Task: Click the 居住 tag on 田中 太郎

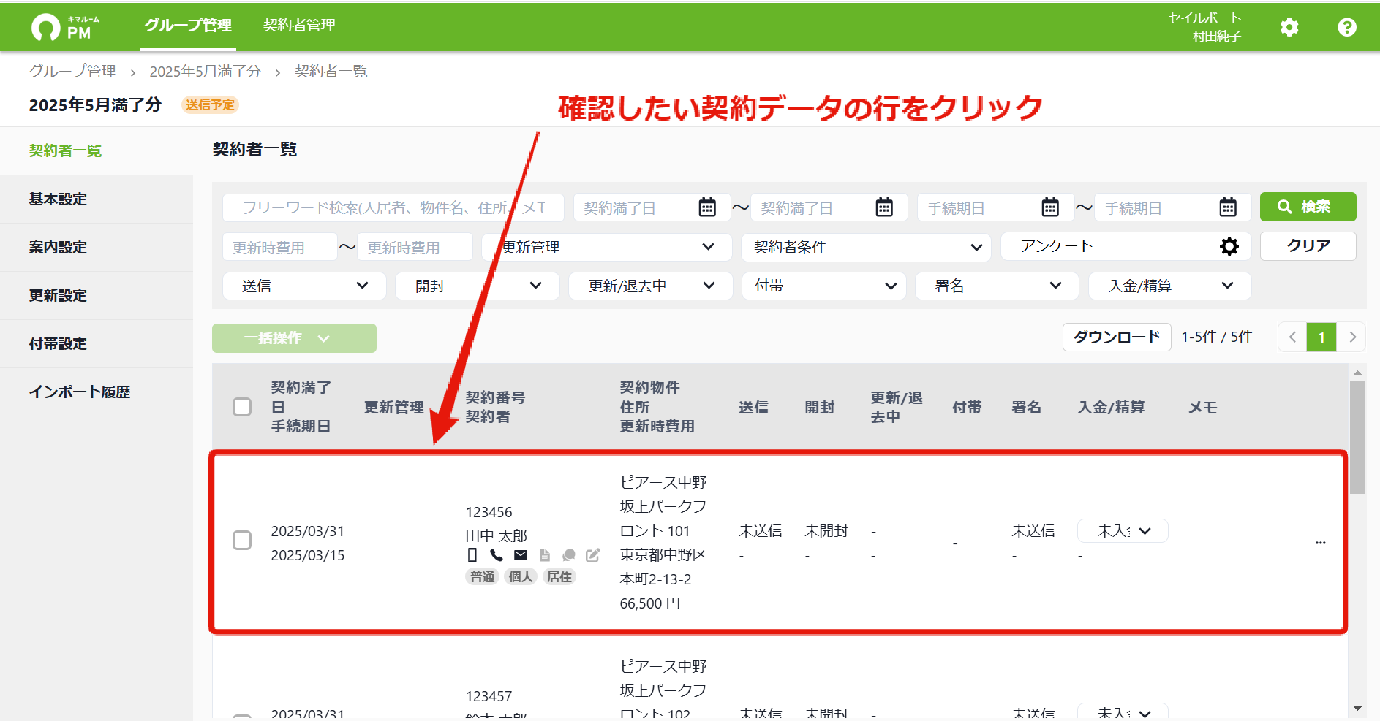Action: (x=559, y=577)
